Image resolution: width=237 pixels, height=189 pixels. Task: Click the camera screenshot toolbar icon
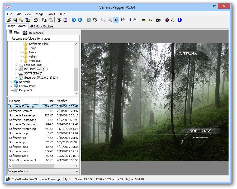(x=158, y=20)
